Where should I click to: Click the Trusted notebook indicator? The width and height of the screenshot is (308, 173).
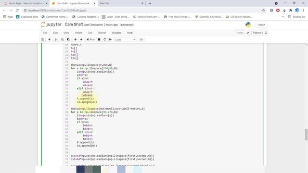[239, 33]
